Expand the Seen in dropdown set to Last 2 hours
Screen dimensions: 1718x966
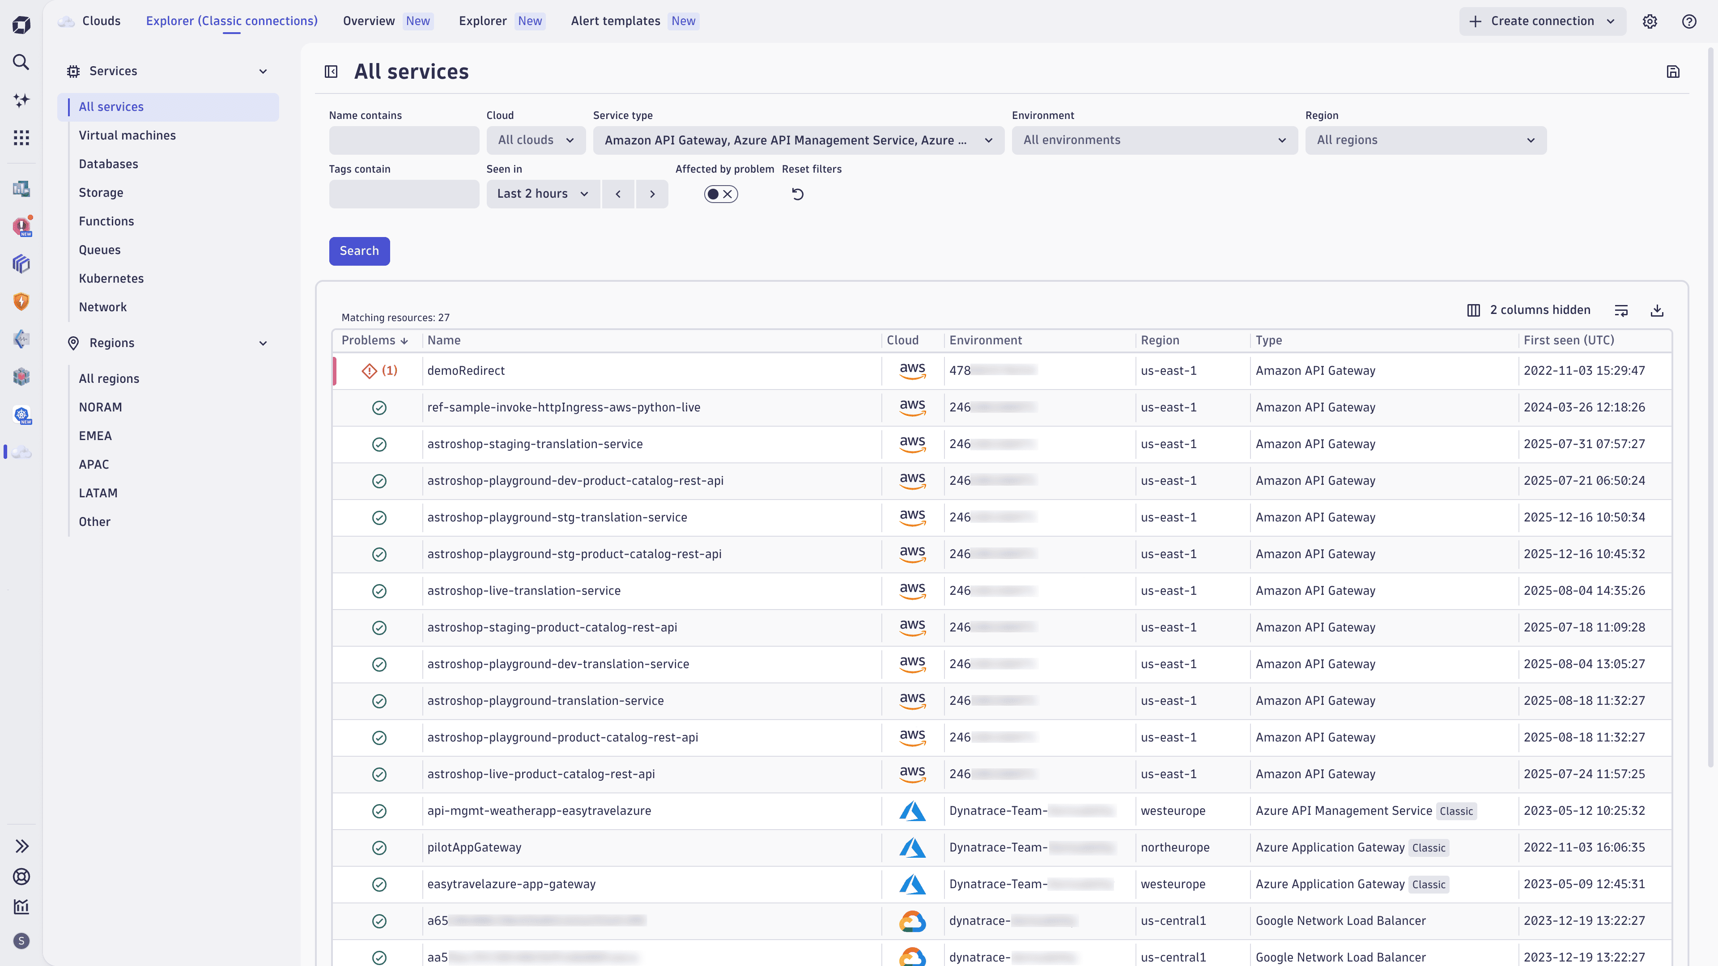(x=542, y=193)
